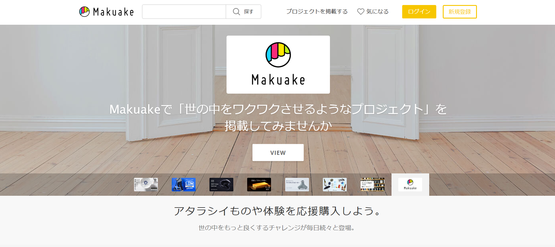
Task: Select the 父の日 Father's Day thumbnail
Action: coord(335,185)
